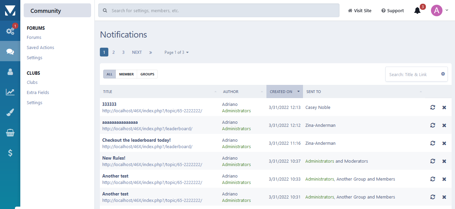455x209 pixels.
Task: Open Settings under FORUMS section
Action: coord(35,58)
